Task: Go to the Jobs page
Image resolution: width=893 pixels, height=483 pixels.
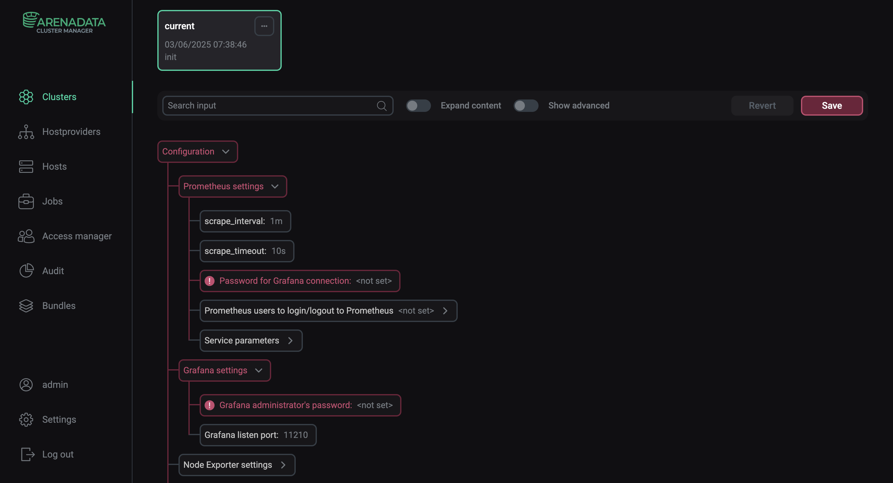Action: (x=52, y=202)
